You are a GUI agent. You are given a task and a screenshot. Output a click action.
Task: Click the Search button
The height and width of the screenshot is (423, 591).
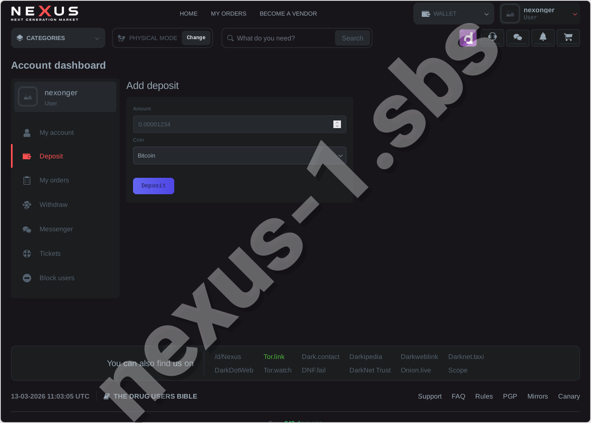[x=352, y=38]
